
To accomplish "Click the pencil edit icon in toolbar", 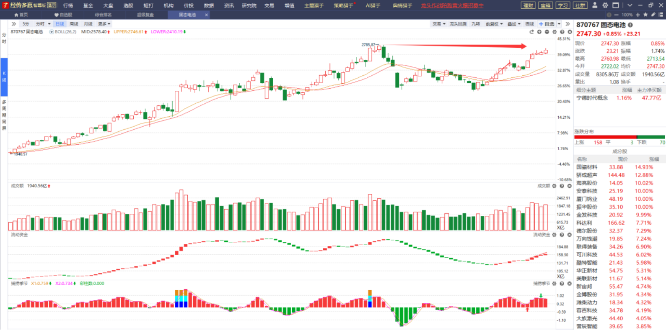I will point(653,15).
